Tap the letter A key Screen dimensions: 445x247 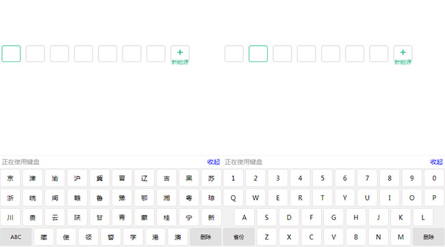pos(244,218)
